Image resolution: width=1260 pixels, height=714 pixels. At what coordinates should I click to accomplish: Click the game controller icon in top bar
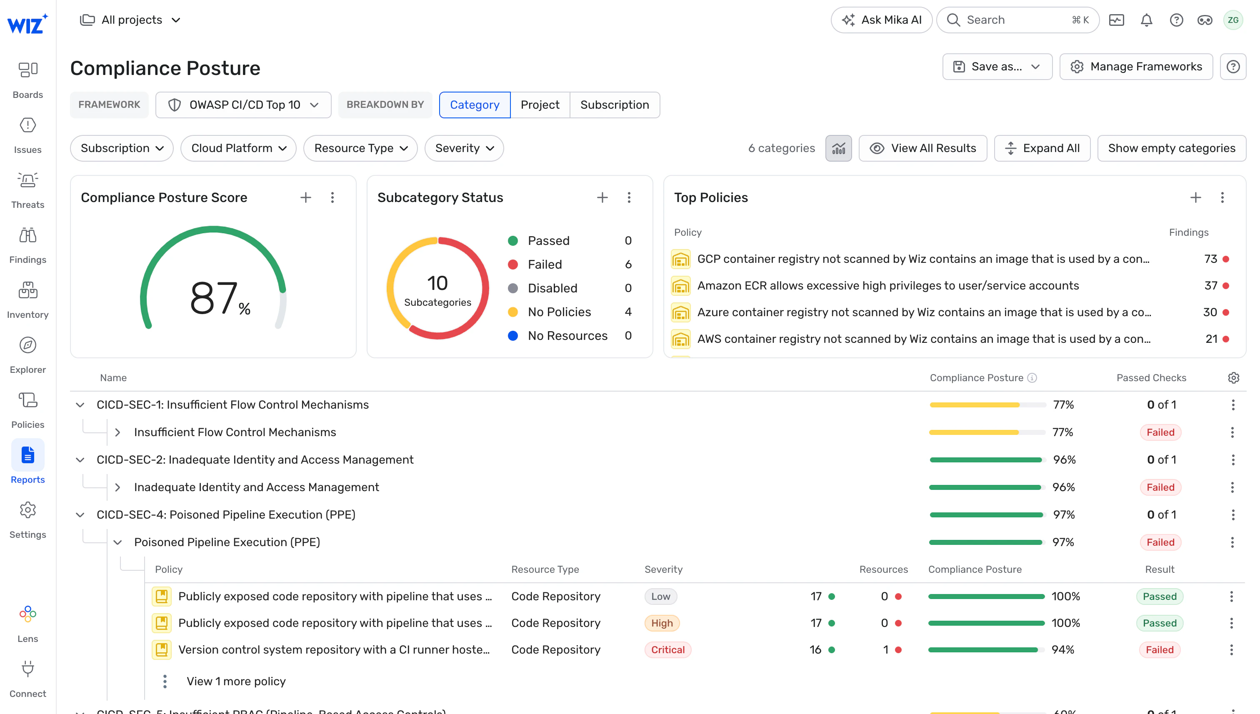click(x=1205, y=20)
